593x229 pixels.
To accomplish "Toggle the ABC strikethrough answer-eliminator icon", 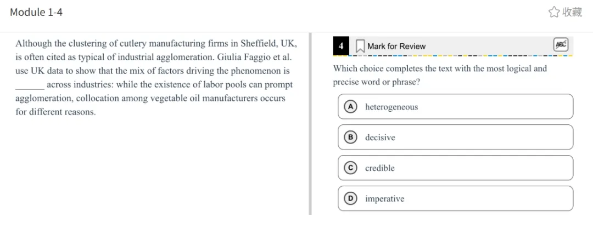I will click(x=561, y=45).
